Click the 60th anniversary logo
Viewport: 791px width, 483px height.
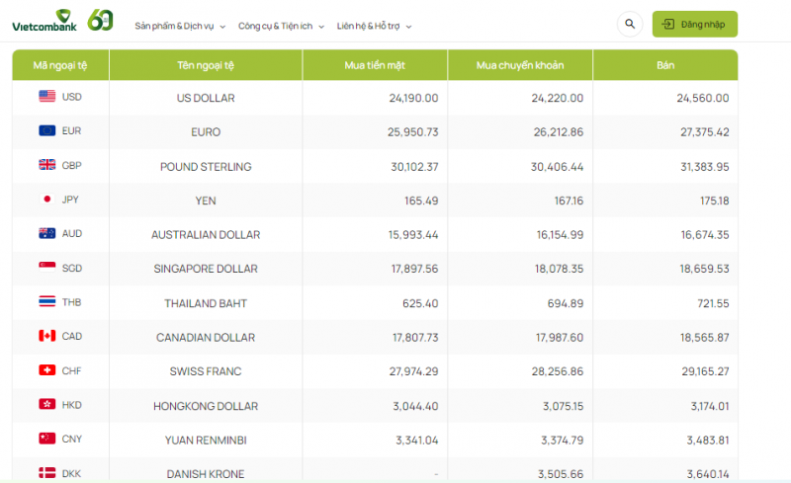(x=101, y=20)
